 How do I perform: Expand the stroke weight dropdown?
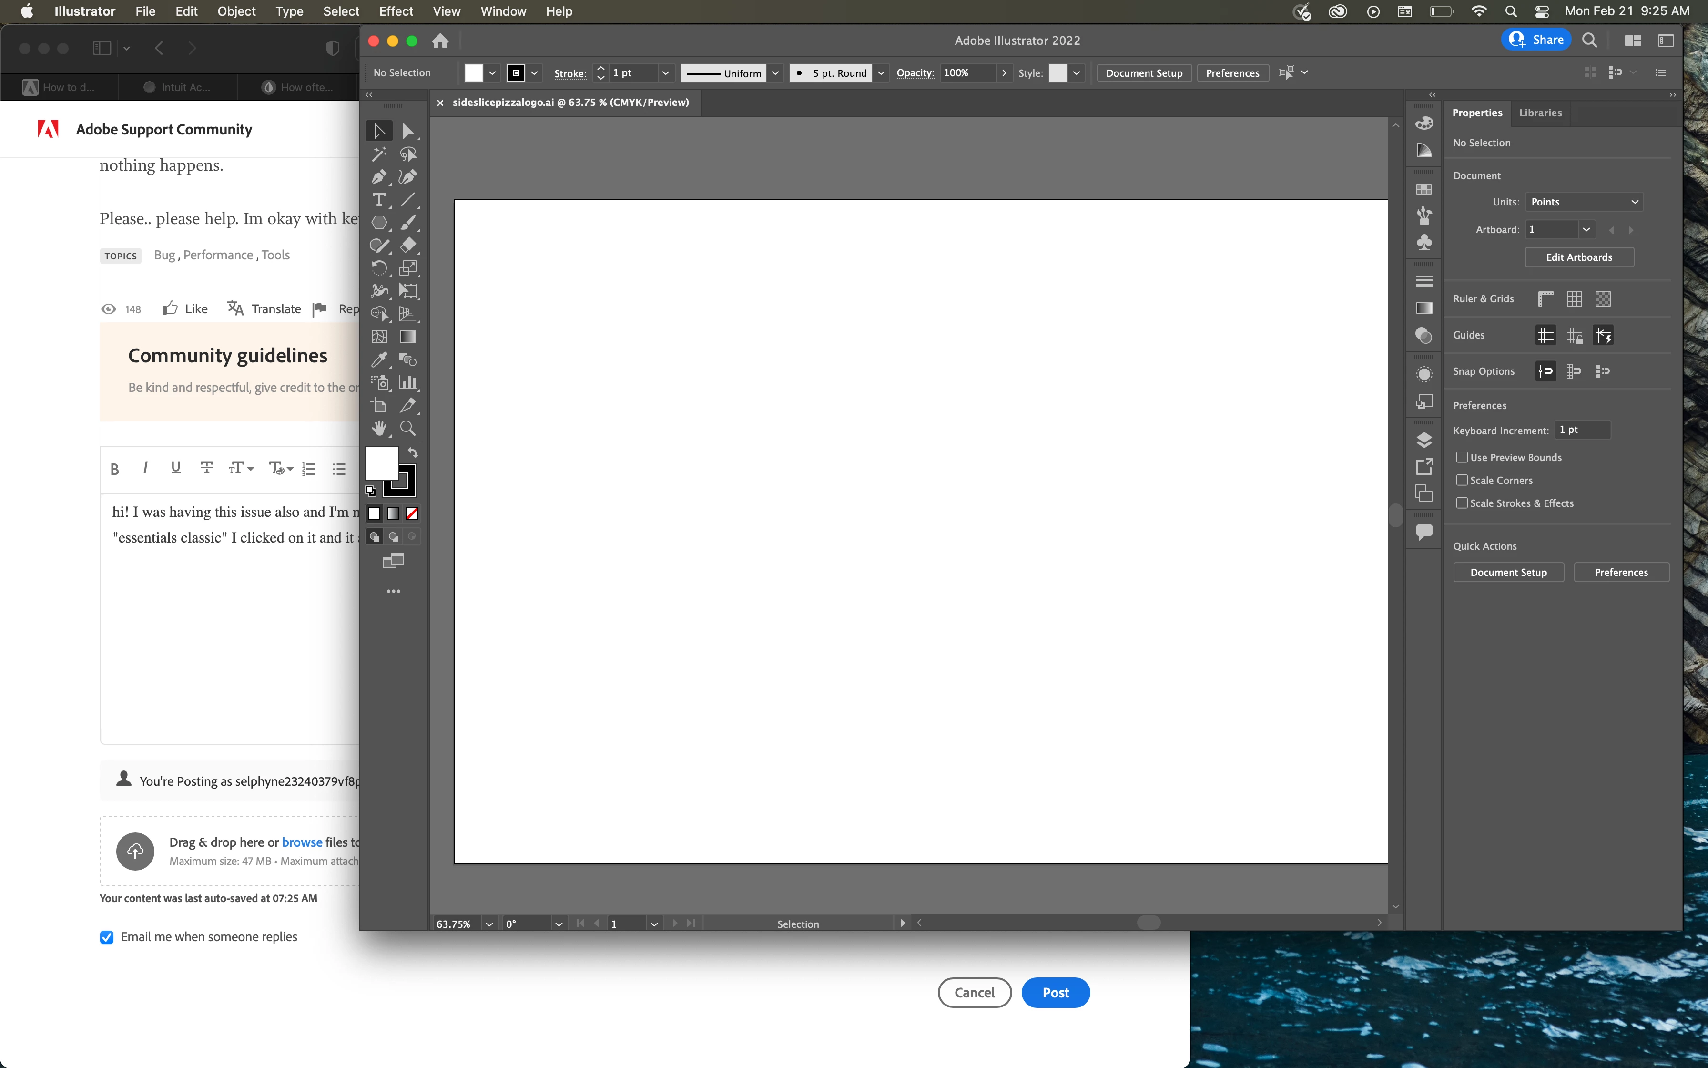[665, 73]
